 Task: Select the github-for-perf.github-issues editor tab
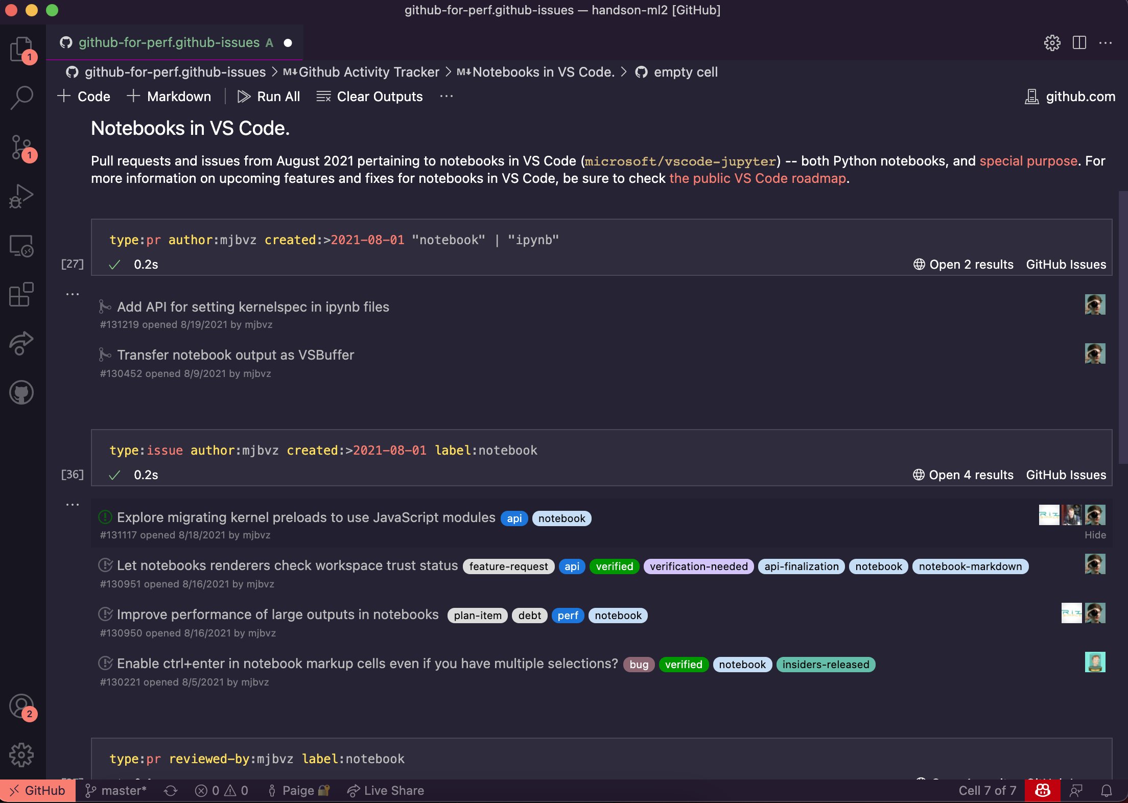[169, 43]
